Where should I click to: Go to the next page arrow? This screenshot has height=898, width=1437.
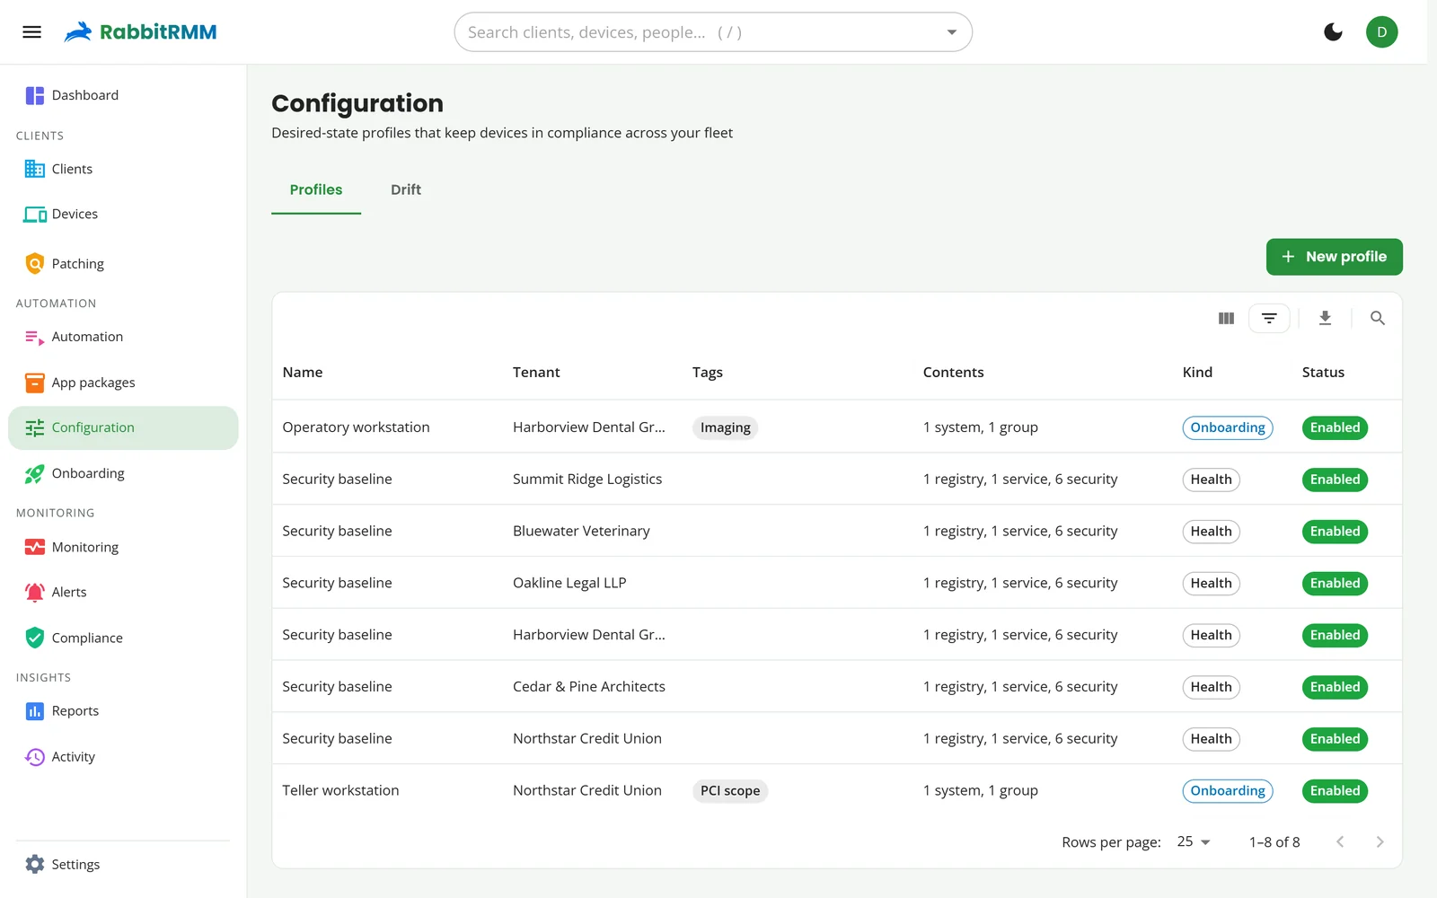[1380, 841]
